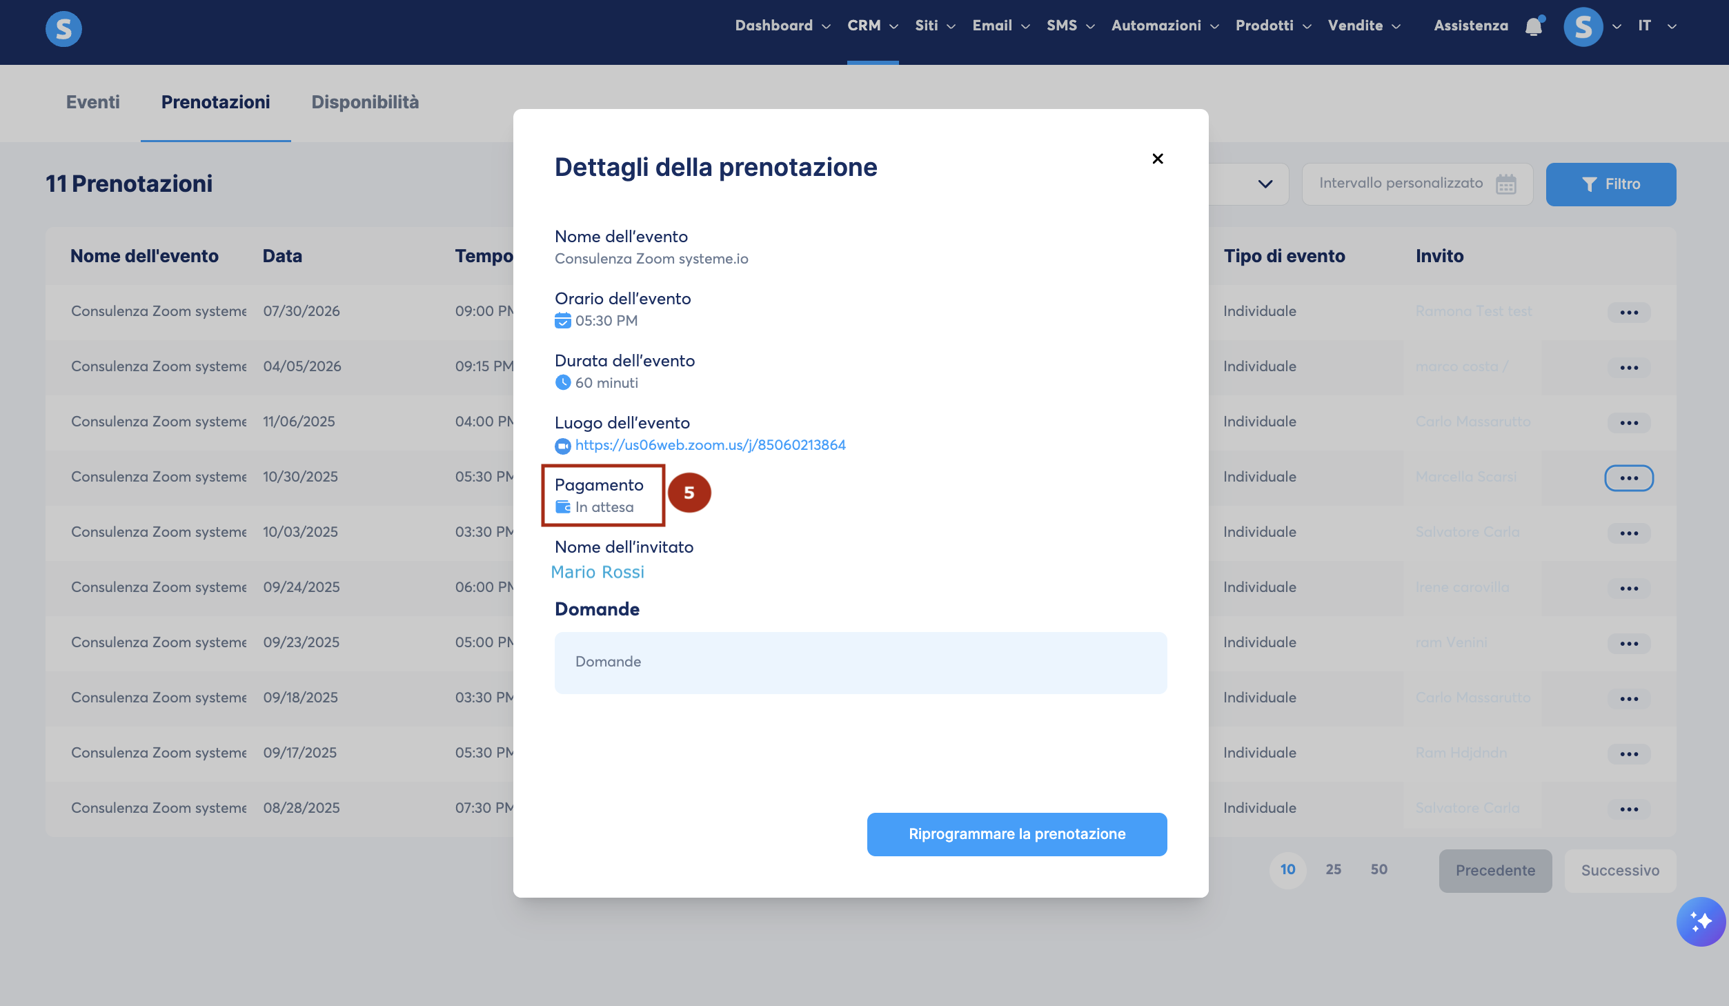The image size is (1729, 1006).
Task: Click the 04/05/2026 date cell
Action: (302, 366)
